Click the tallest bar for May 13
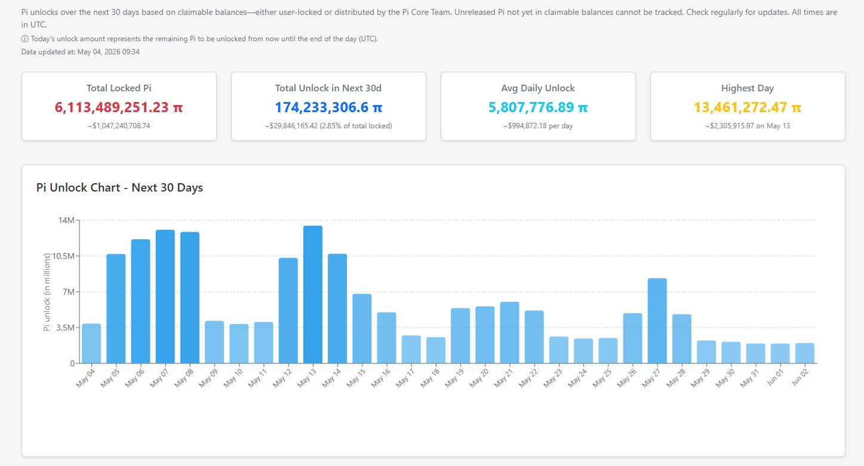Image resolution: width=864 pixels, height=466 pixels. 313,294
